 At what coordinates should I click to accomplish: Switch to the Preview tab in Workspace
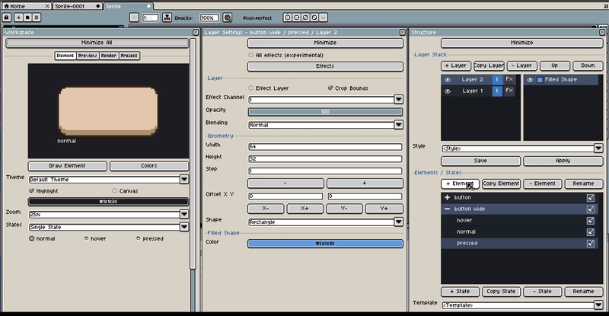click(88, 56)
